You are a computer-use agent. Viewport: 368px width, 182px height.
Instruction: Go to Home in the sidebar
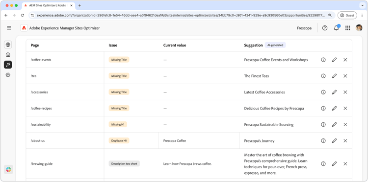[x=8, y=55]
